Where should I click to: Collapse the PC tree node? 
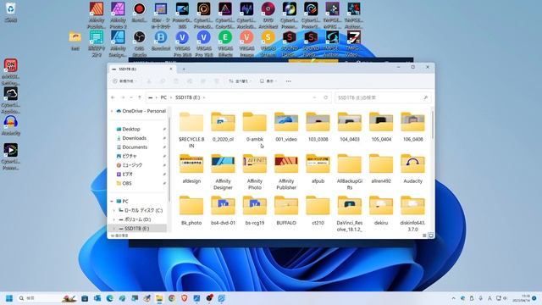(112, 202)
